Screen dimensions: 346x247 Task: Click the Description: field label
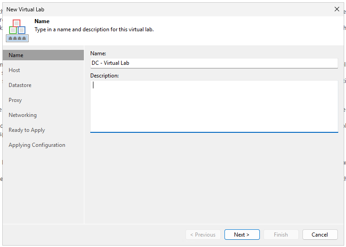coord(104,76)
